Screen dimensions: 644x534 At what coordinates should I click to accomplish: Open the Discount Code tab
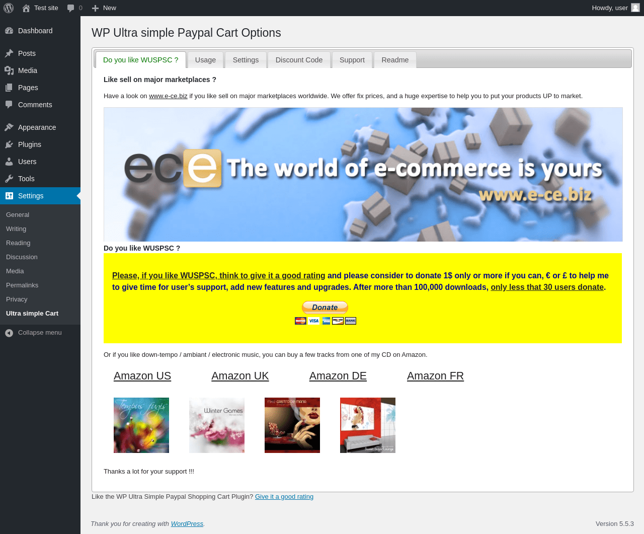[x=299, y=60]
